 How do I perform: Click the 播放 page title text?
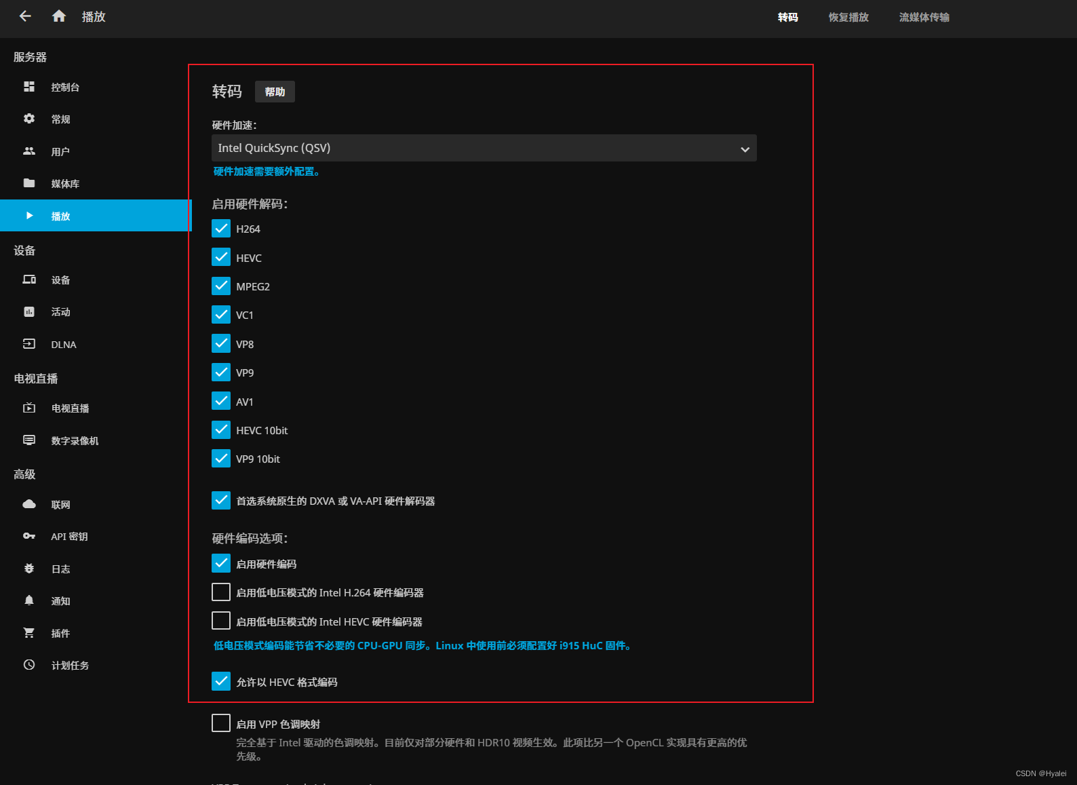pyautogui.click(x=94, y=16)
